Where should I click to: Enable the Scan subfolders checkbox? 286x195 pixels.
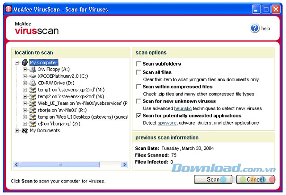139,64
